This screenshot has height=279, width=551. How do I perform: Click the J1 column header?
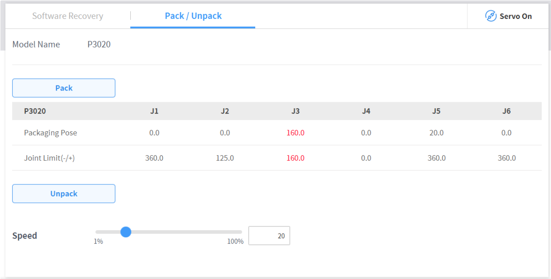[154, 111]
